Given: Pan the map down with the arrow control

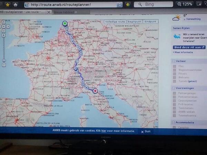Looking at the screenshot, I should (4, 31).
